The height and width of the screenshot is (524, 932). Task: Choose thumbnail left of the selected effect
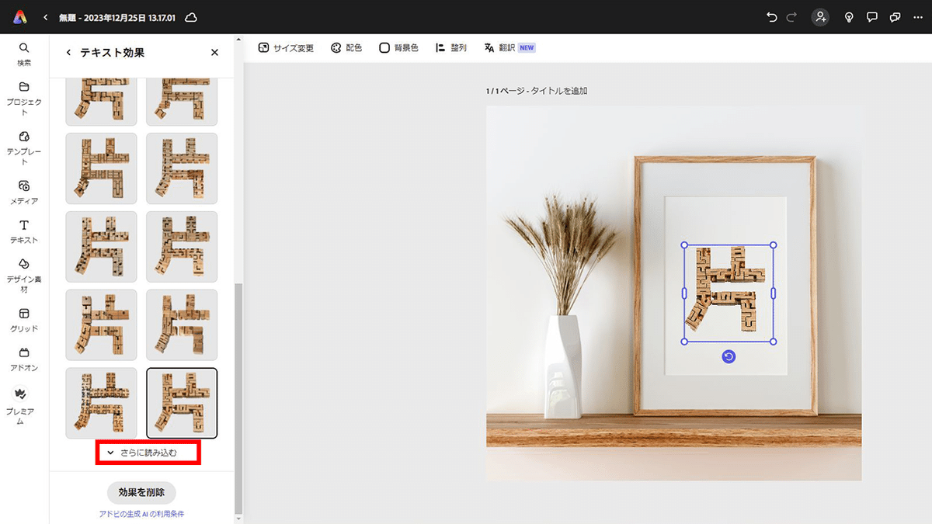tap(101, 403)
